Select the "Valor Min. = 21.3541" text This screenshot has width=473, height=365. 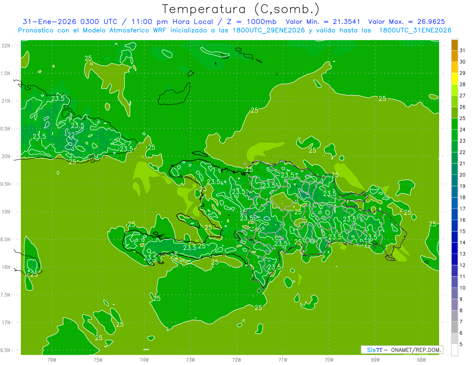click(323, 22)
